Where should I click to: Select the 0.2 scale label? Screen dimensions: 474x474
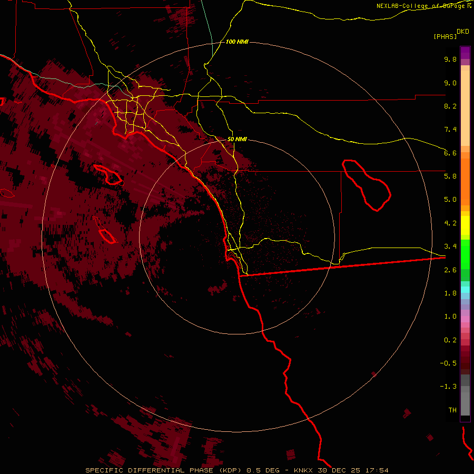[450, 340]
